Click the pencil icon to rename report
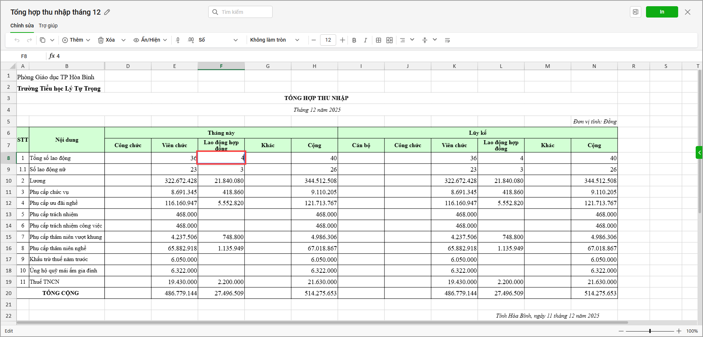 107,12
